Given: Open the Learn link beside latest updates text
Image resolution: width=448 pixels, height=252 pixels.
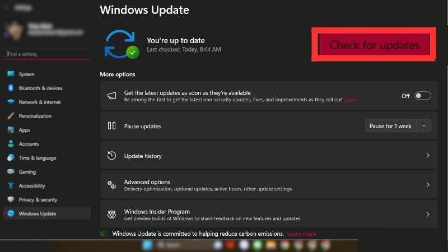Looking at the screenshot, I should click(351, 100).
